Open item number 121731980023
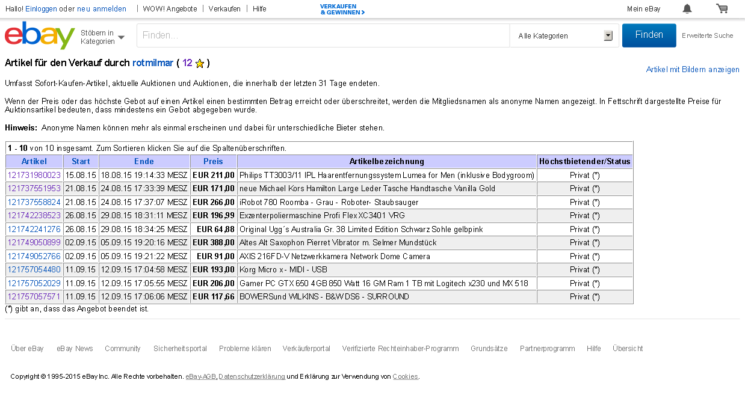This screenshot has width=745, height=410. [34, 176]
